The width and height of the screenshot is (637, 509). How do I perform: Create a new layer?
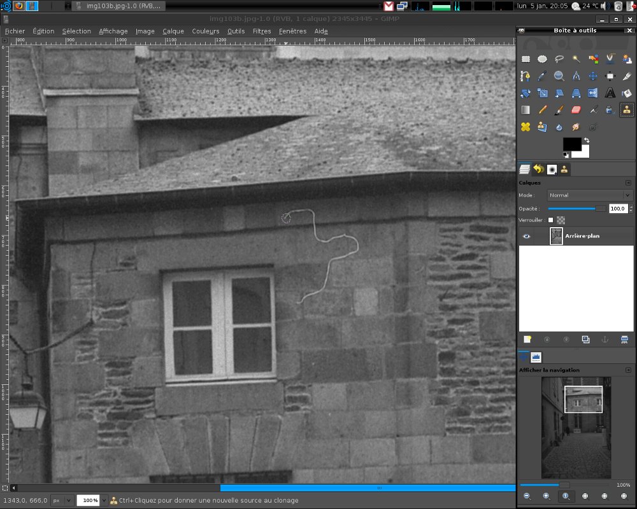pyautogui.click(x=527, y=339)
